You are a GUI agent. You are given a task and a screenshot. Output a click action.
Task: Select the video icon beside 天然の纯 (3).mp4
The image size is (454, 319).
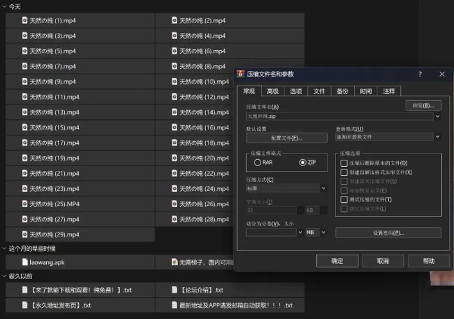[25, 35]
